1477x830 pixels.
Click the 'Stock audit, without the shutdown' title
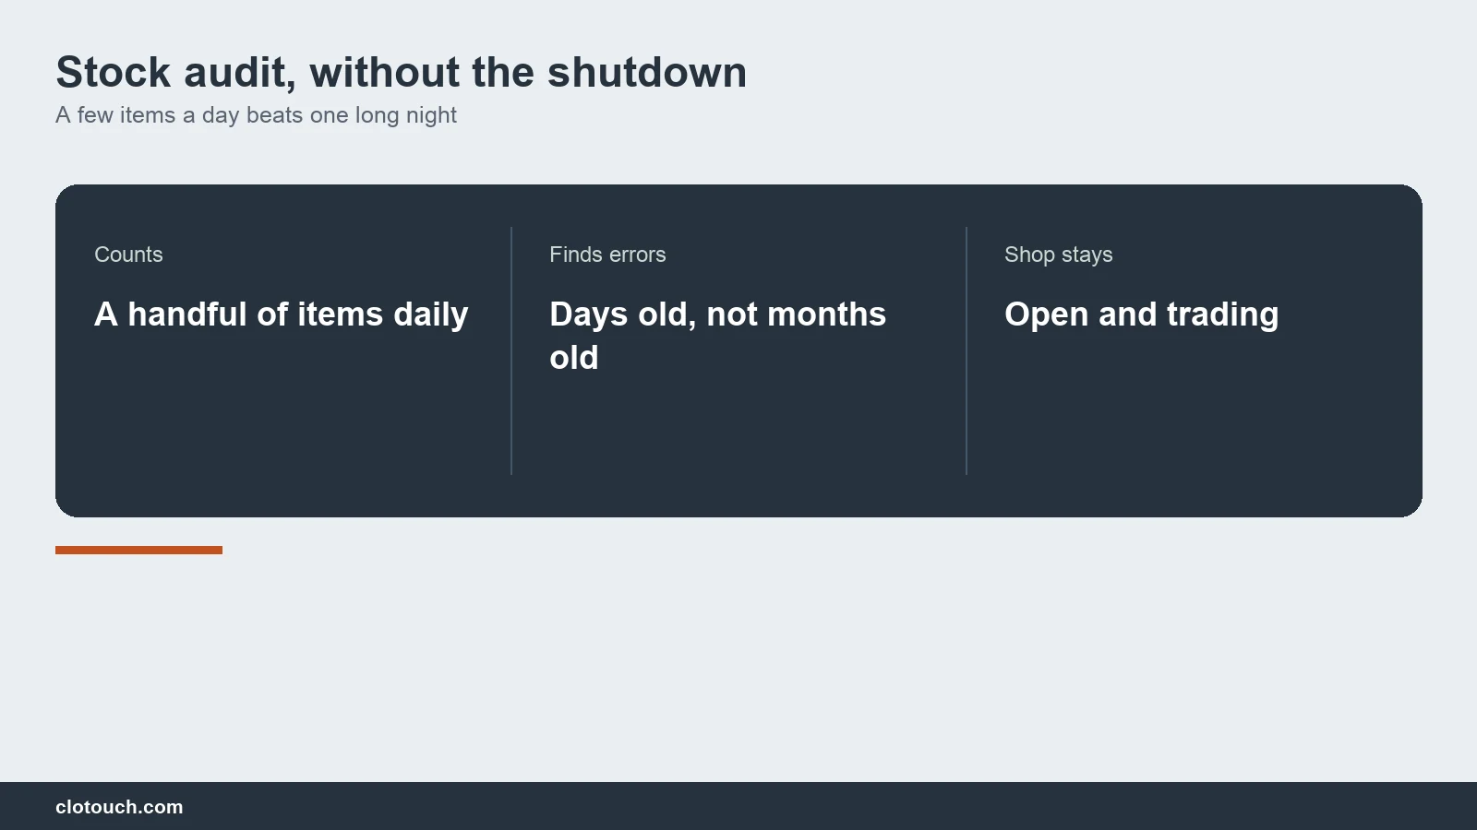(x=401, y=73)
